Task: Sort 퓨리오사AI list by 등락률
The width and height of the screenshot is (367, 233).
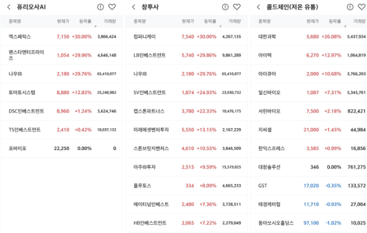Action: 85,21
